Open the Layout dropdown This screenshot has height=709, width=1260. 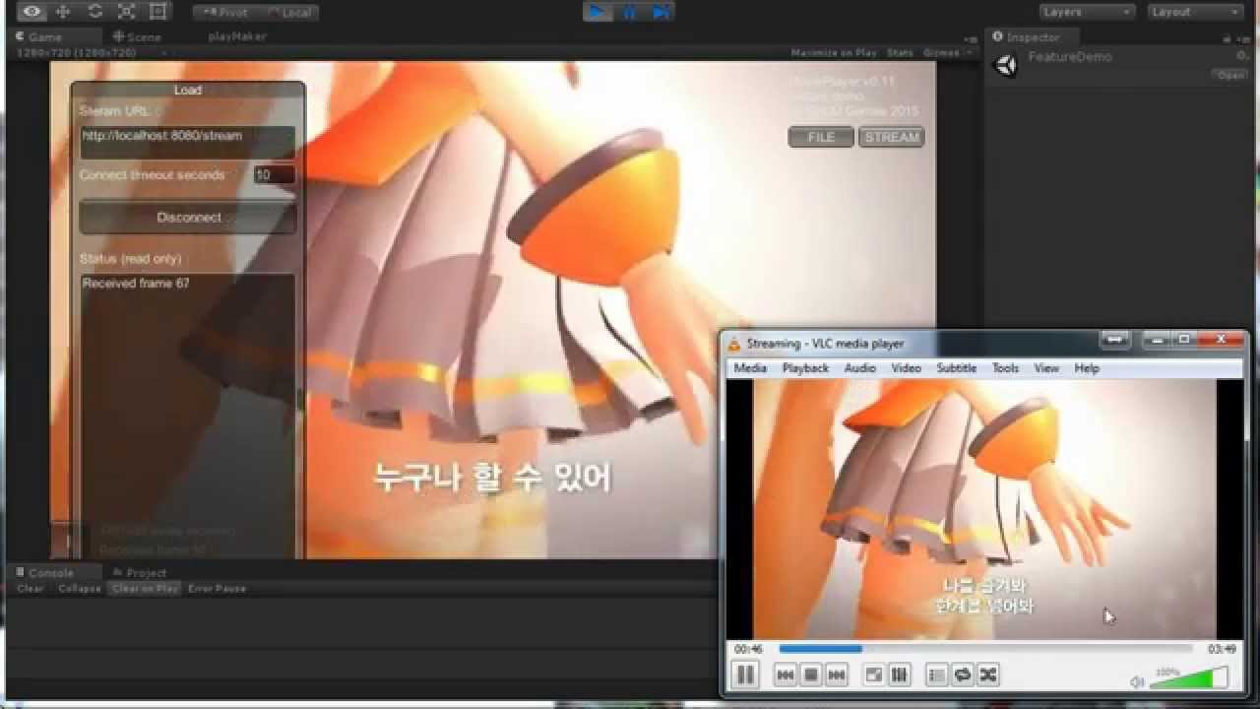coord(1195,12)
